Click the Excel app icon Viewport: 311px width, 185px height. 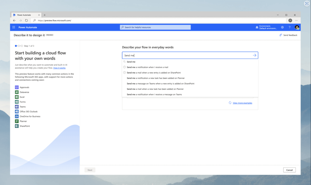point(17,97)
